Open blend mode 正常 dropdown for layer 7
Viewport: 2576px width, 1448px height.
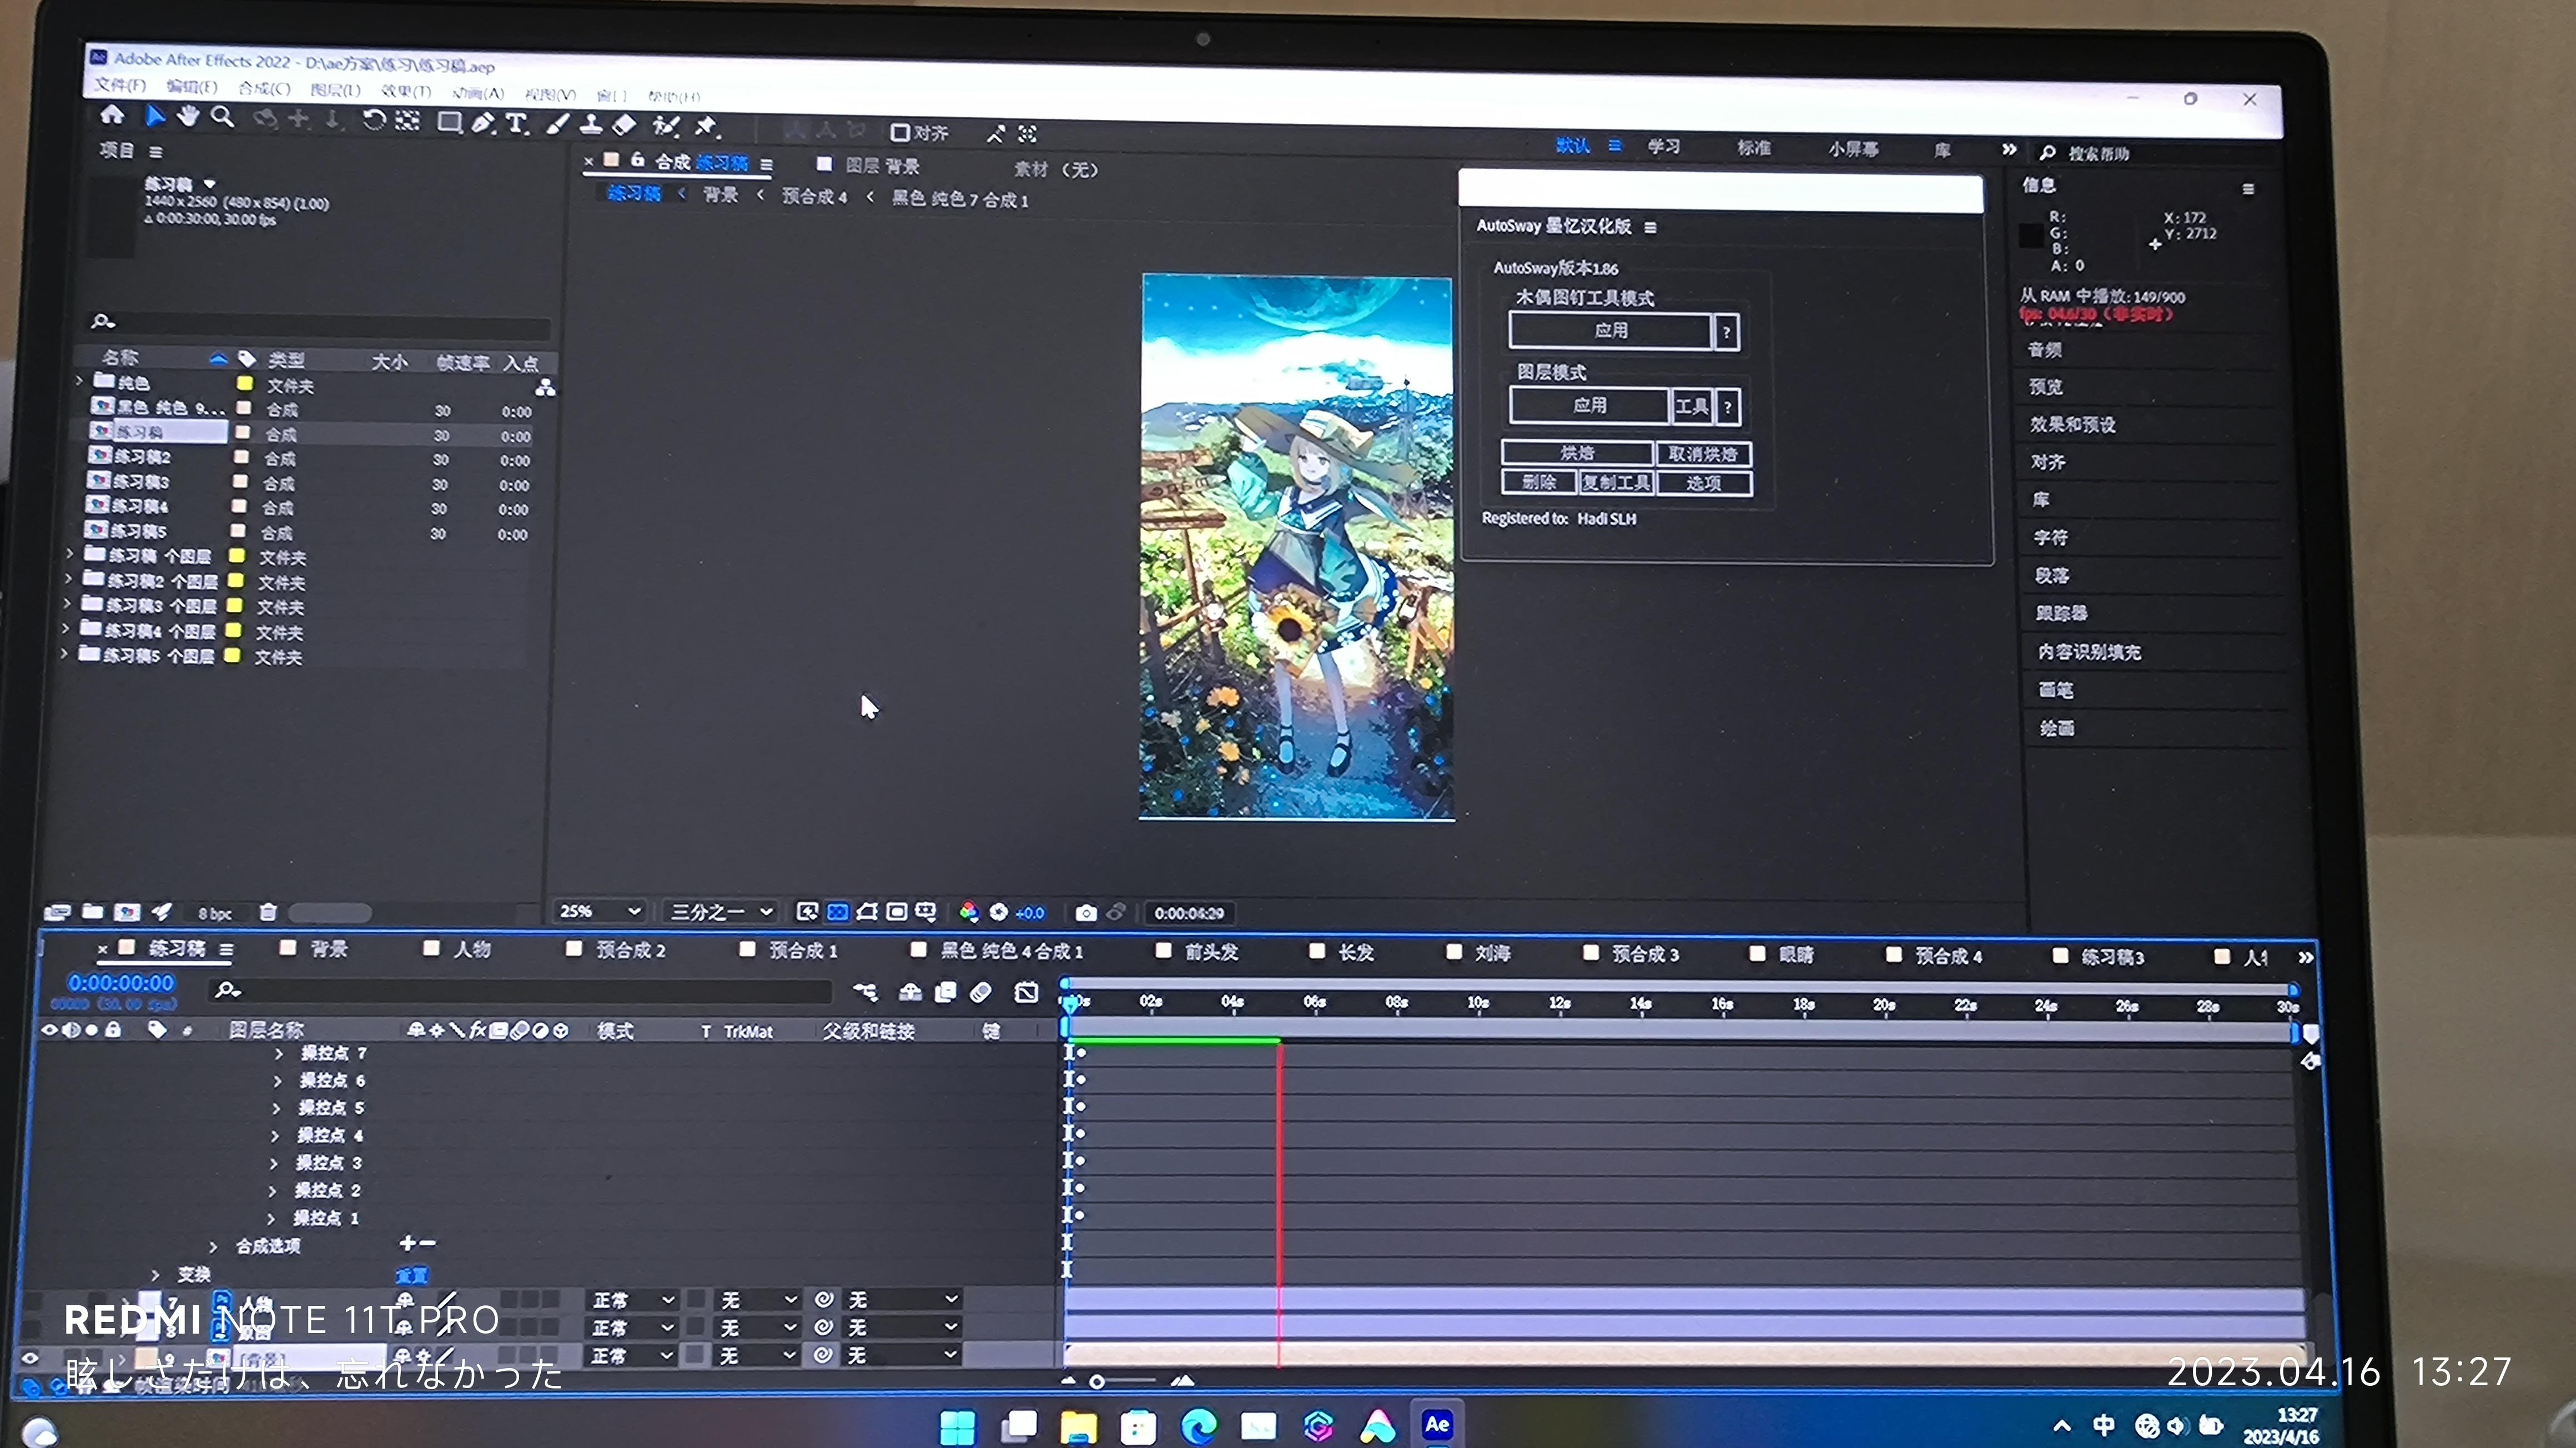[x=634, y=1300]
